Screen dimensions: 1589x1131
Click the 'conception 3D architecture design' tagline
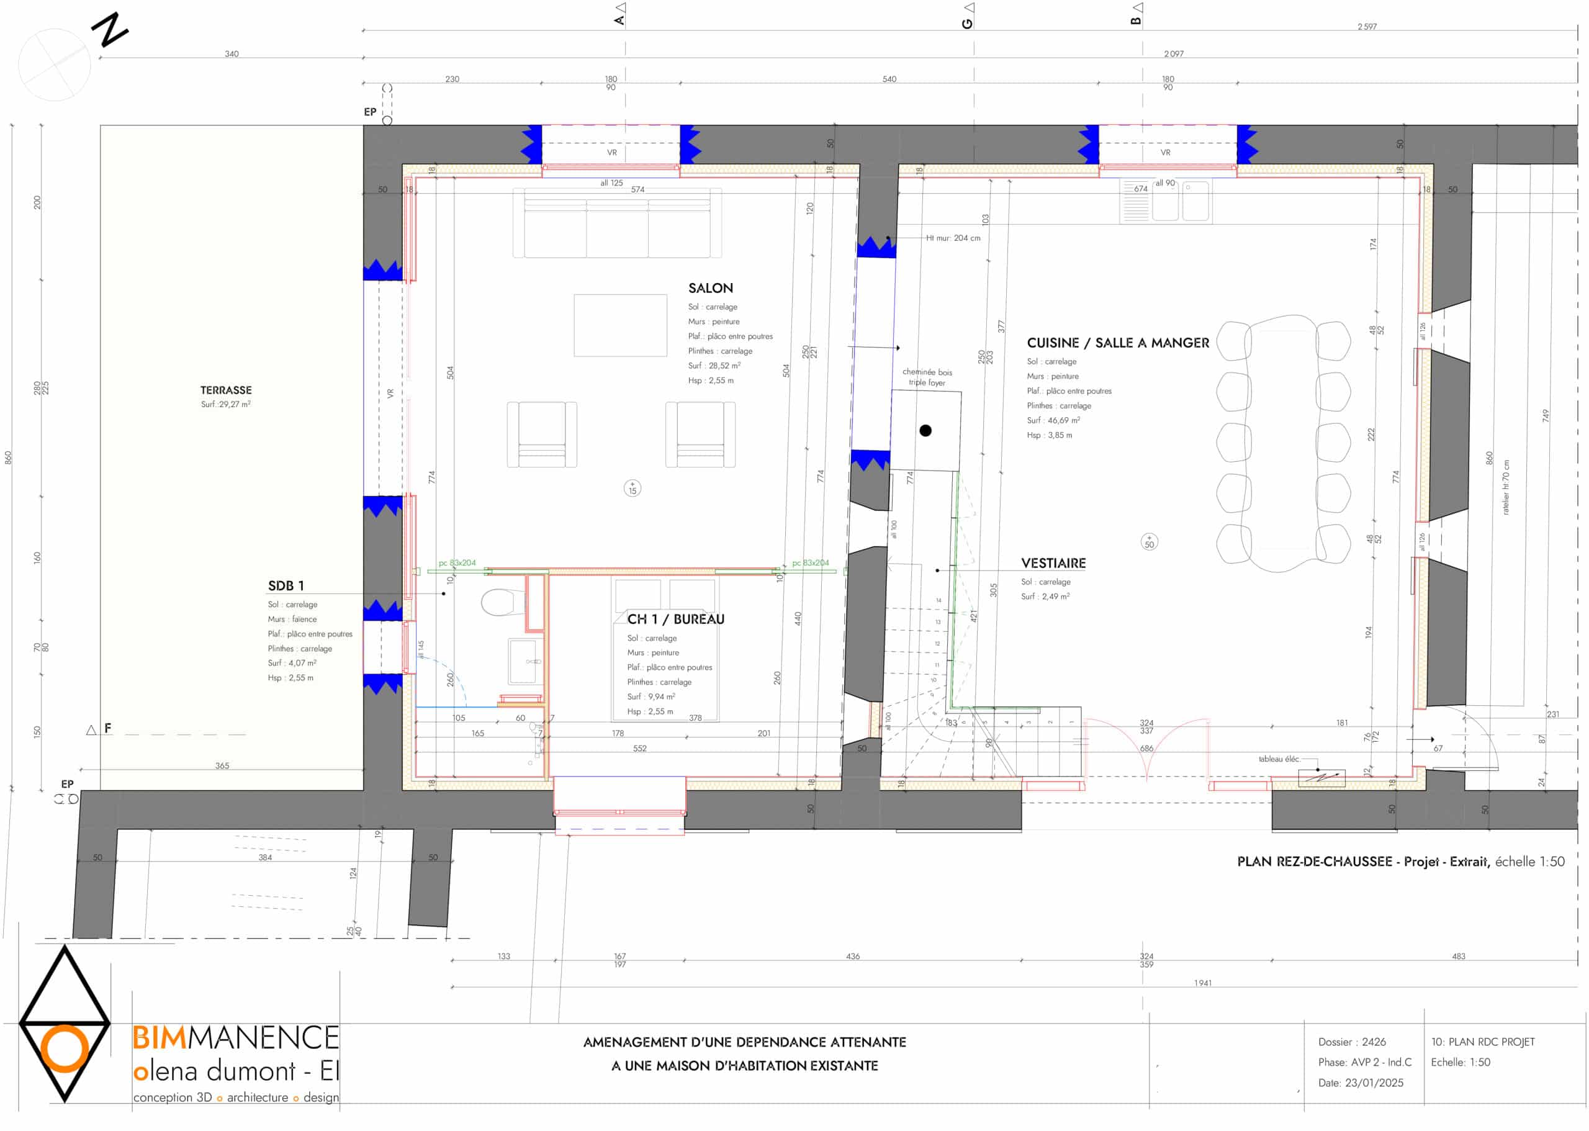coord(235,1097)
